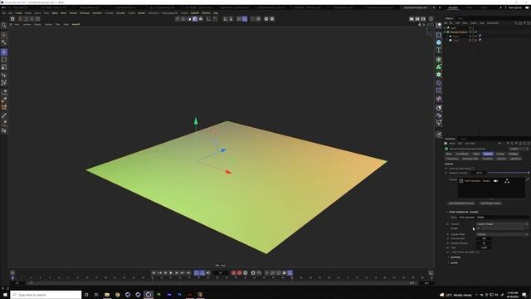Click the Render to Picture Viewer icon
Viewport: 531px width, 299px height.
coord(417,19)
